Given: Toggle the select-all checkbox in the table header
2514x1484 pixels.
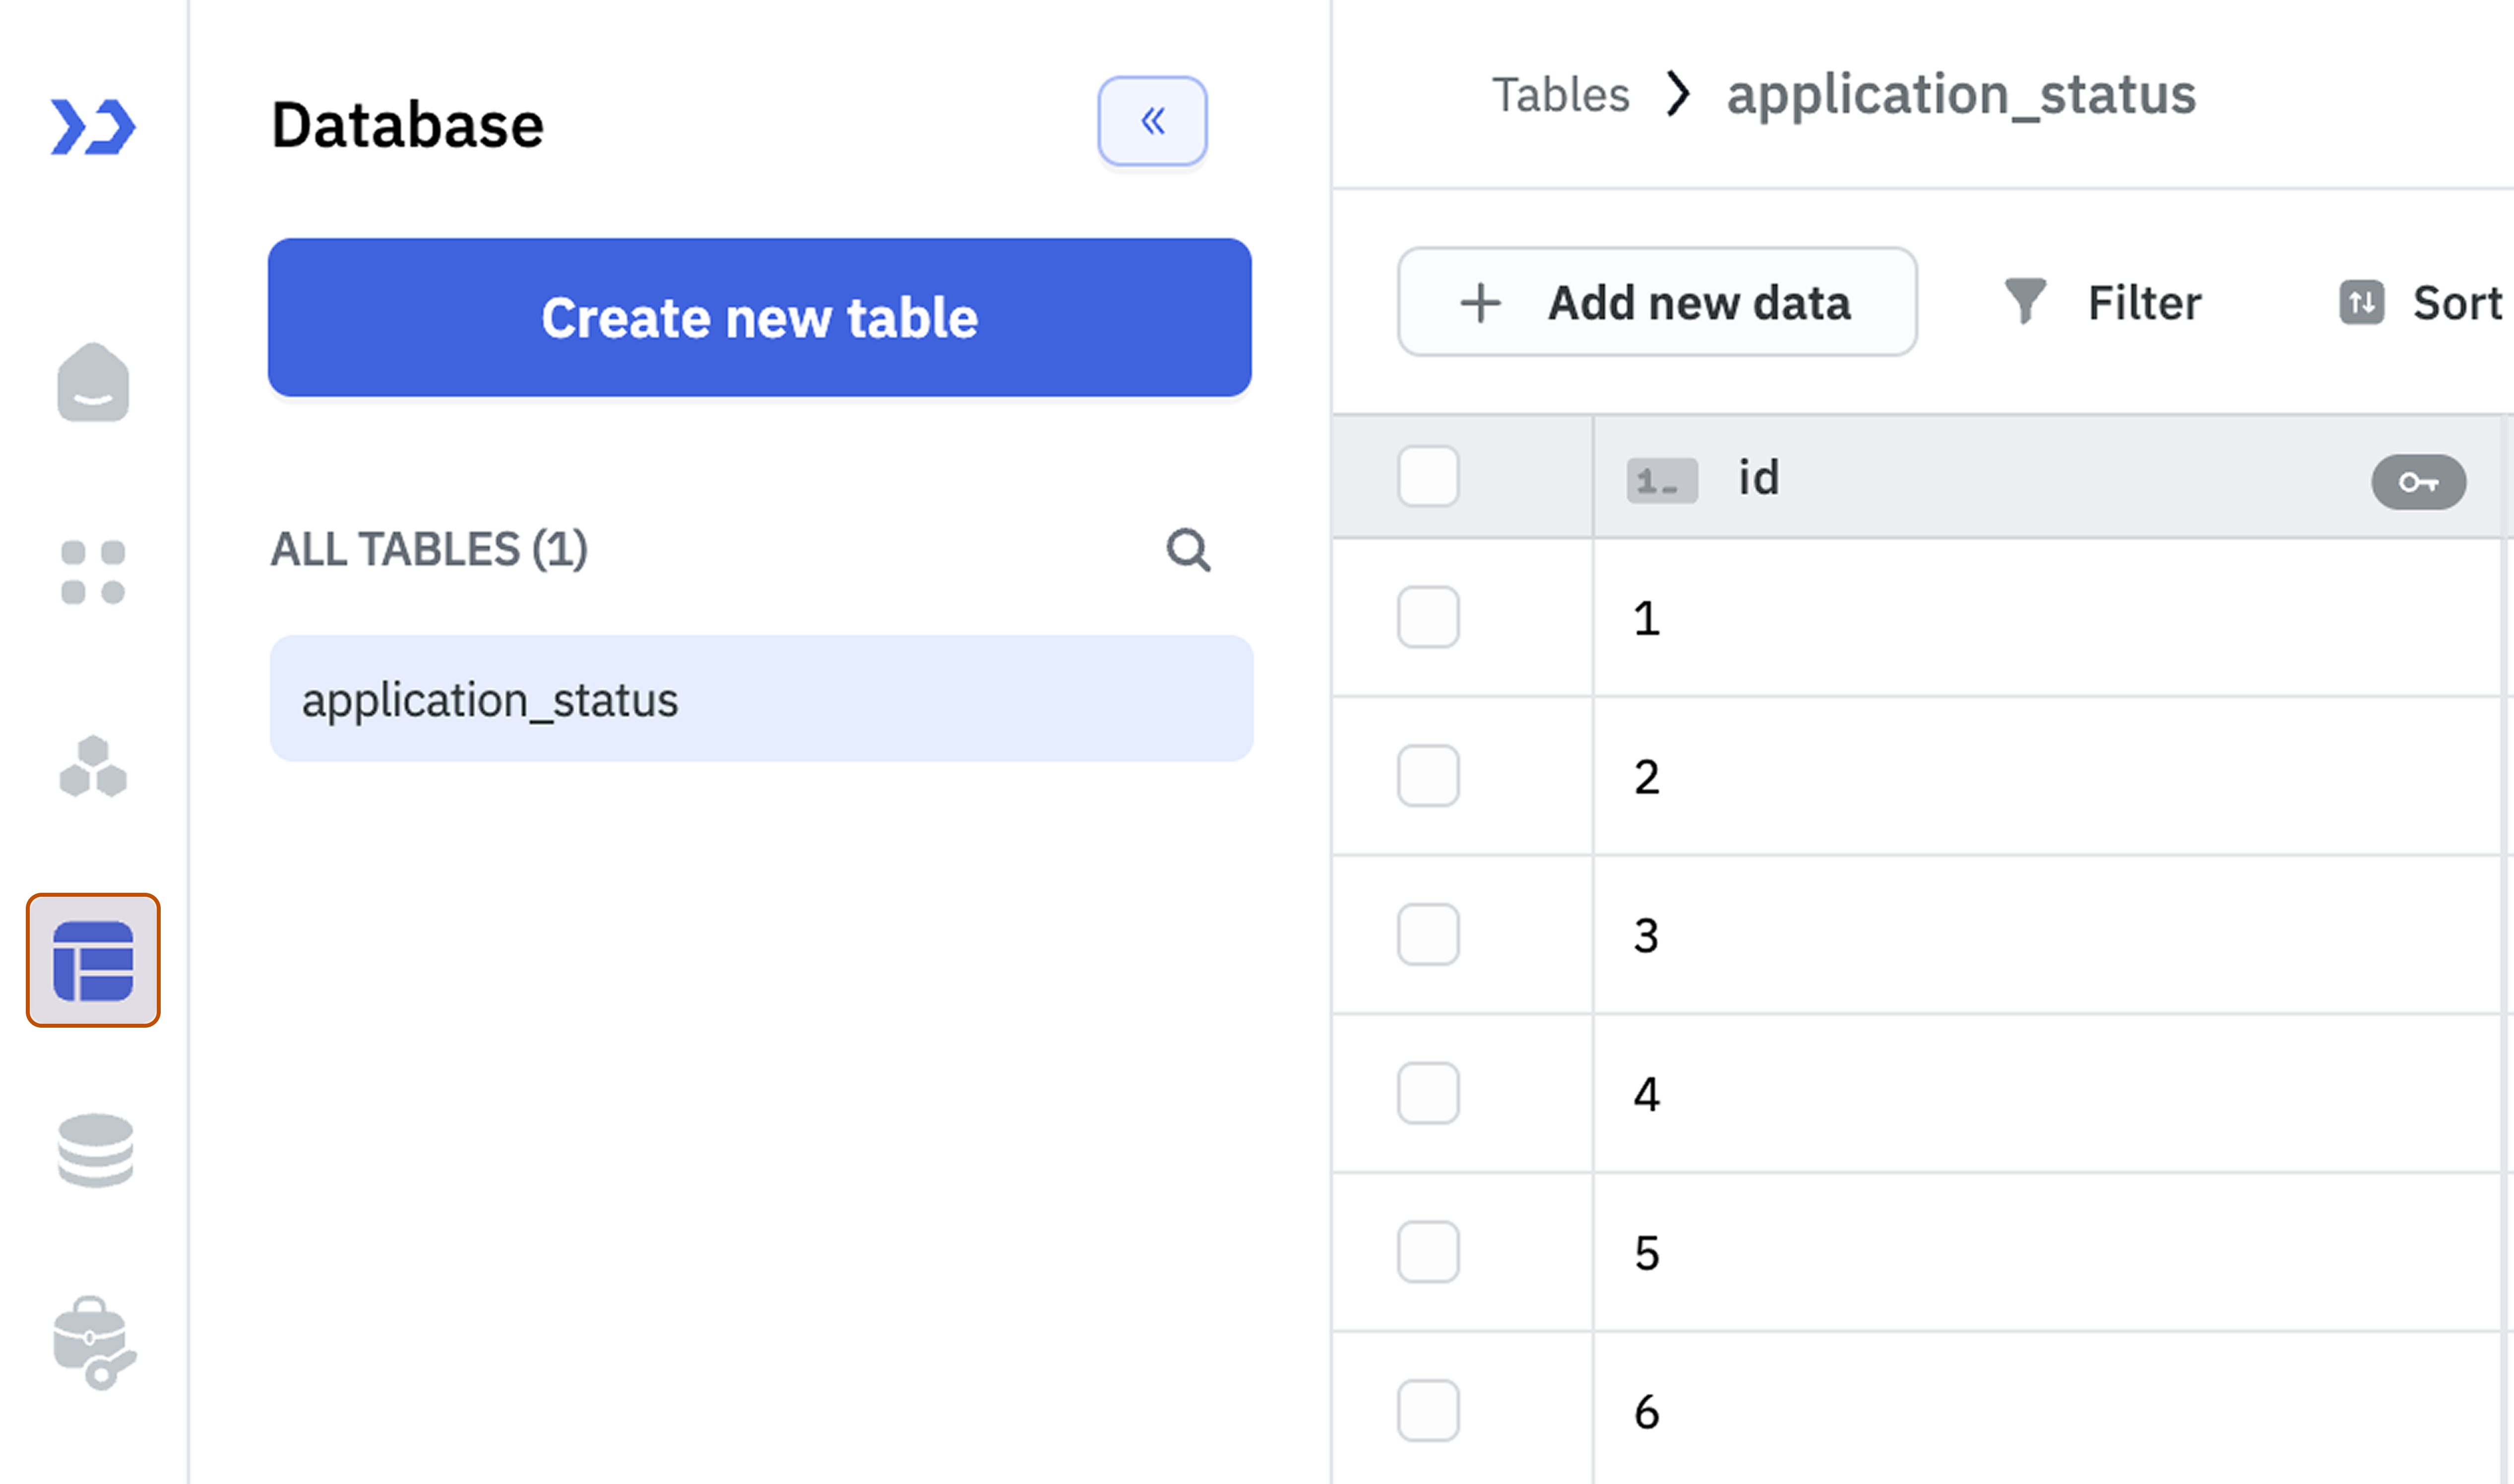Looking at the screenshot, I should pyautogui.click(x=1428, y=476).
